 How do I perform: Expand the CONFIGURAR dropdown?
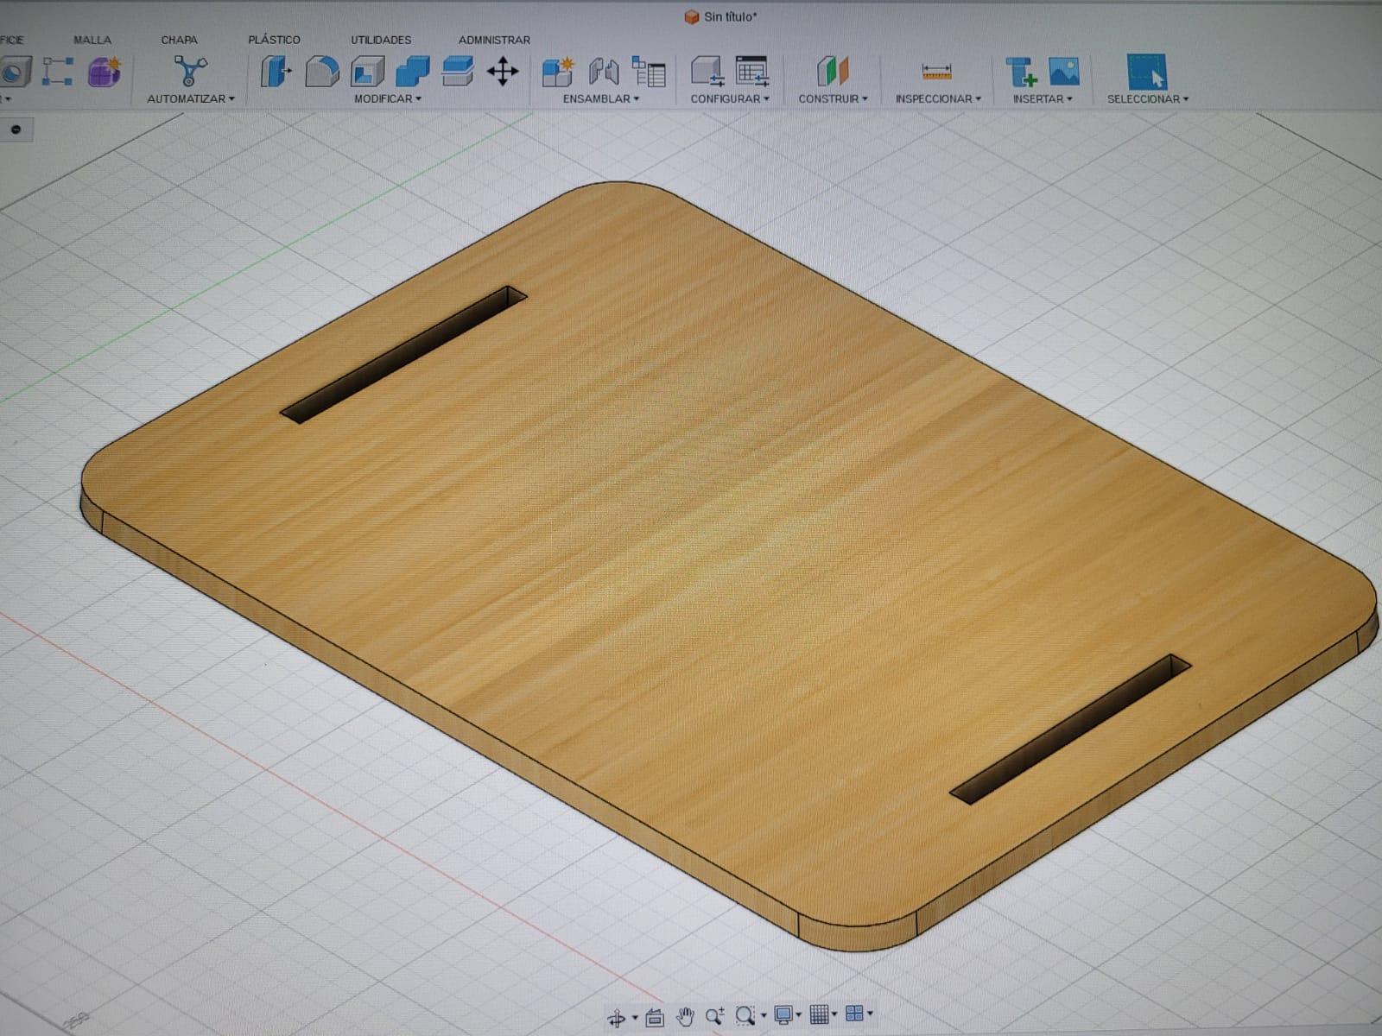point(730,98)
